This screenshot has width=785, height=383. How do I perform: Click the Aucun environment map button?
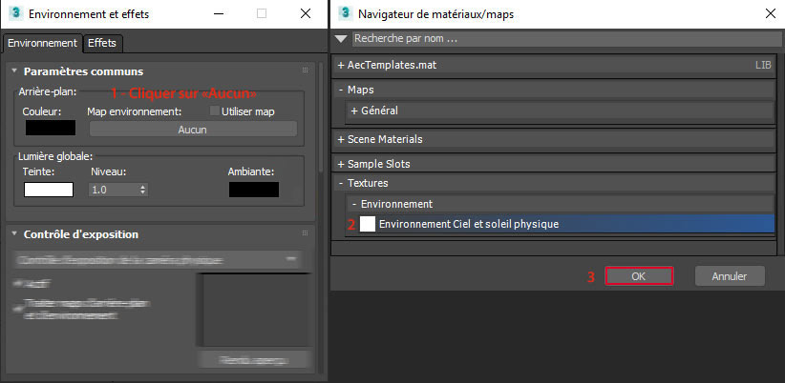[192, 129]
